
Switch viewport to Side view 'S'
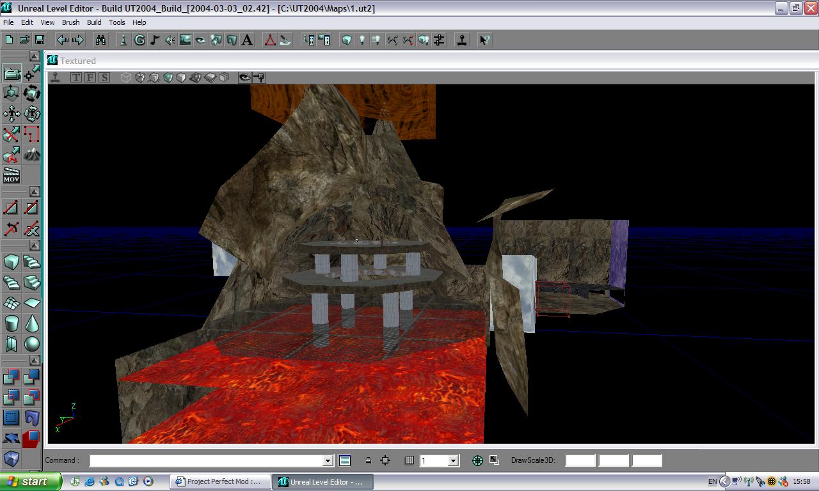click(x=104, y=77)
